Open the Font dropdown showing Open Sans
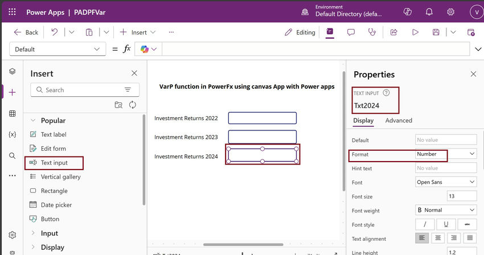This screenshot has height=255, width=484. click(x=446, y=182)
